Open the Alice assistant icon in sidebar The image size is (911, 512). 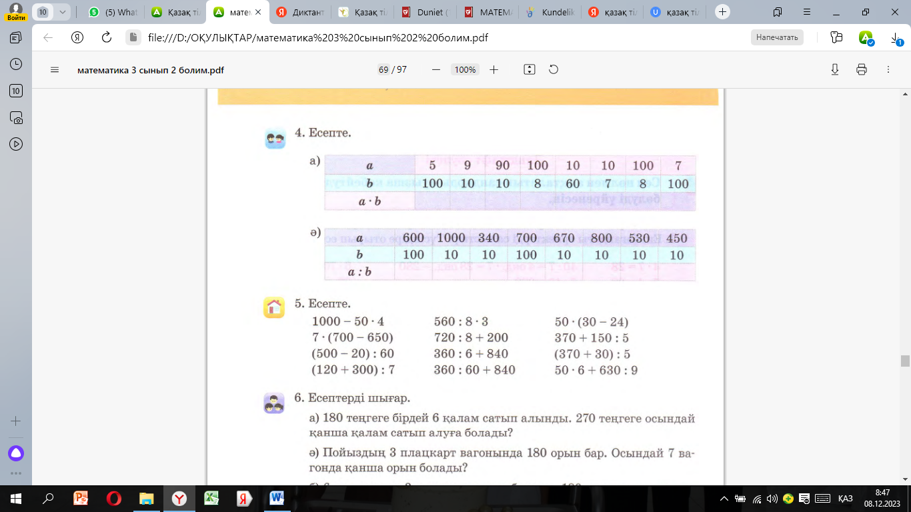(16, 453)
